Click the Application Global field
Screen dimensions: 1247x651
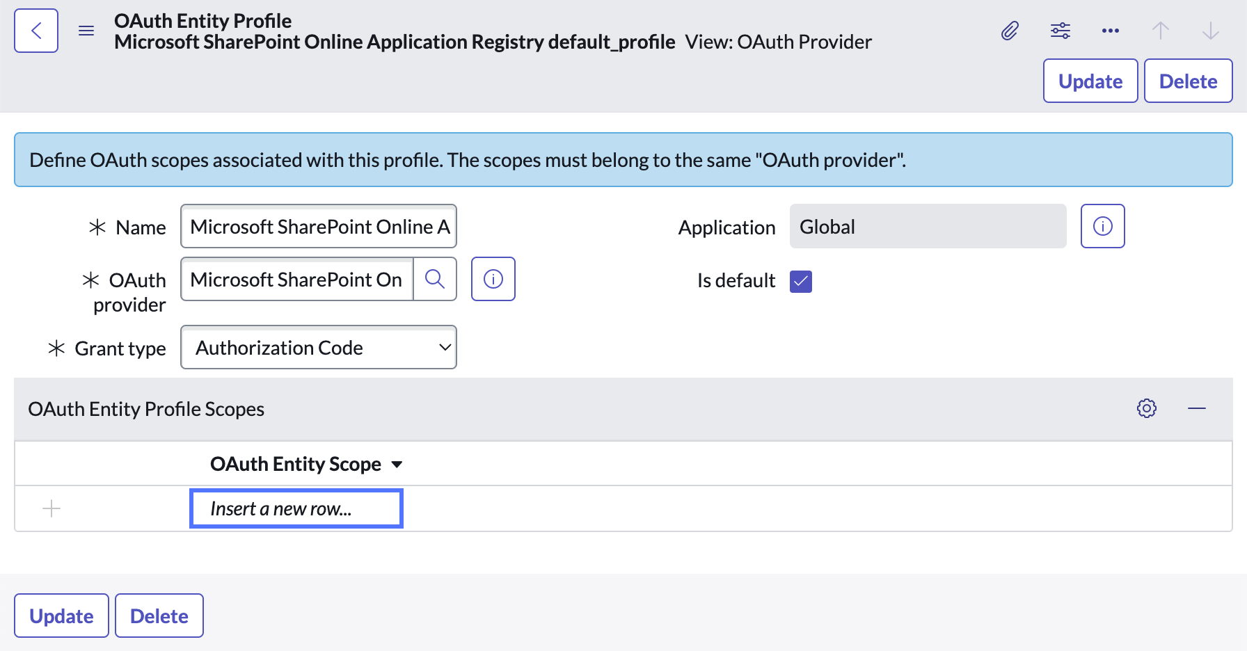coord(928,226)
